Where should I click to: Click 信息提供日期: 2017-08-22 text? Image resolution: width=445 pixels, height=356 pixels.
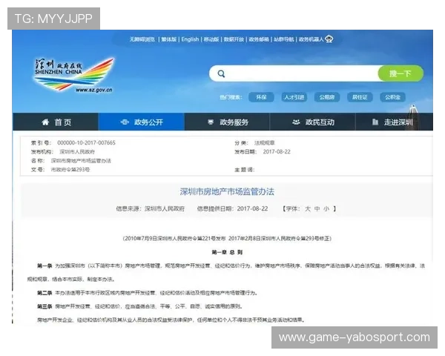coord(232,209)
